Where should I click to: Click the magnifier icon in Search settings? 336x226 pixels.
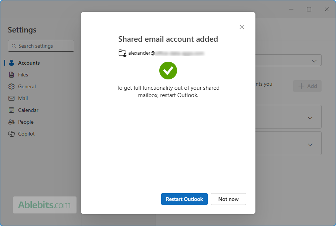point(14,46)
